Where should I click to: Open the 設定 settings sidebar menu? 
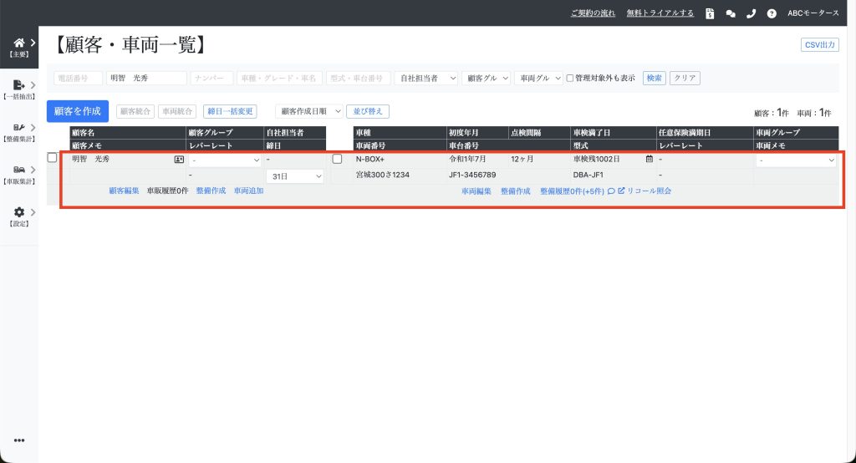click(19, 216)
